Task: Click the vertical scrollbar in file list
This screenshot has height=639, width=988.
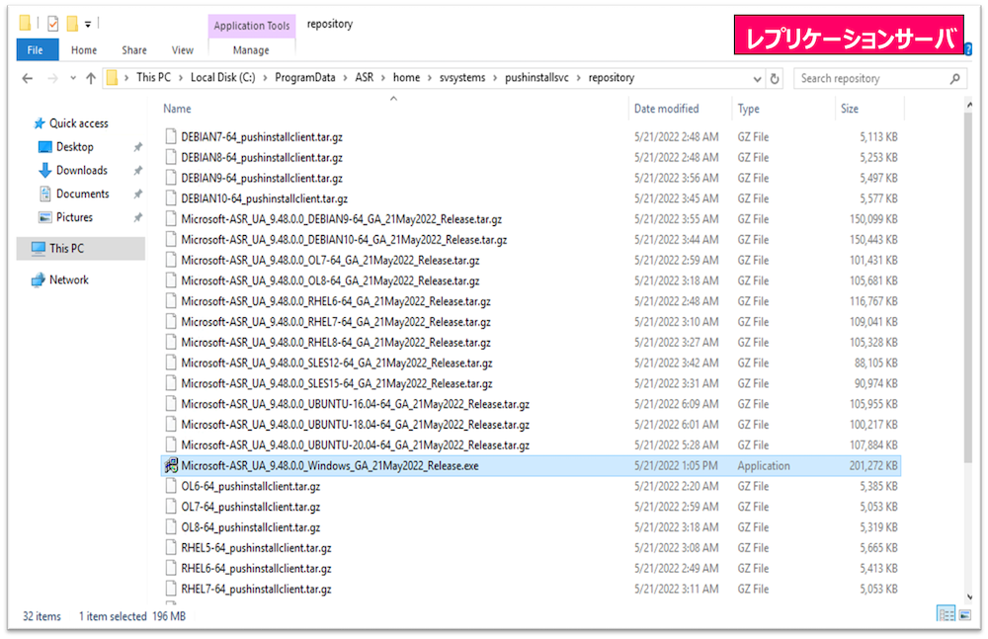Action: click(x=969, y=296)
